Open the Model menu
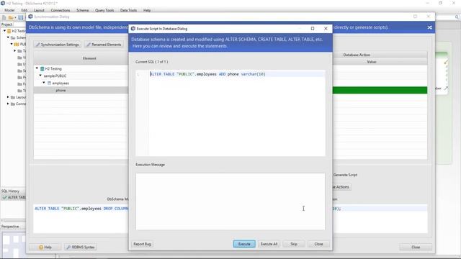The image size is (461, 259). pyautogui.click(x=9, y=10)
